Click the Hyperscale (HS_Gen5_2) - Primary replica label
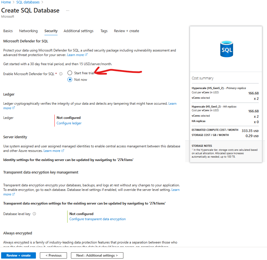The width and height of the screenshot is (267, 260). (219, 88)
